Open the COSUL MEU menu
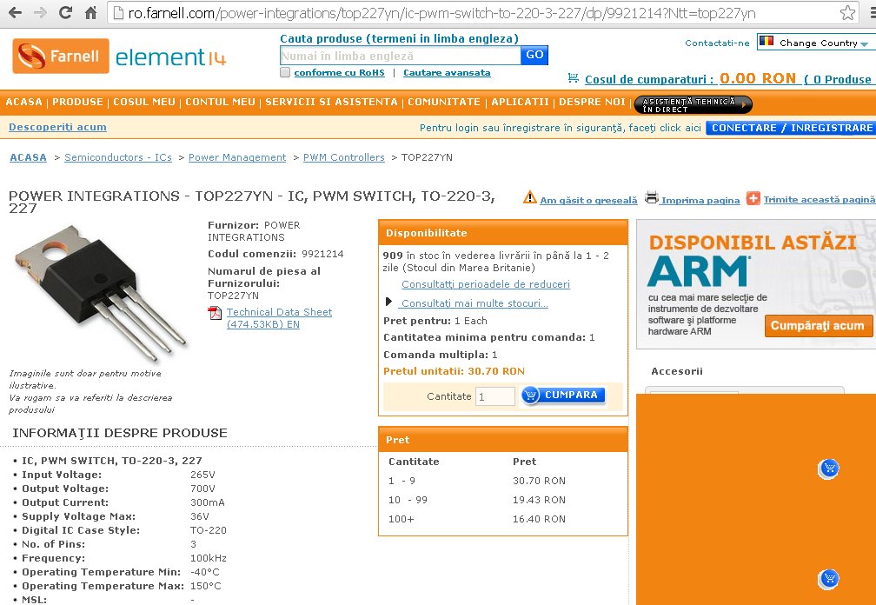This screenshot has width=876, height=605. coord(144,103)
